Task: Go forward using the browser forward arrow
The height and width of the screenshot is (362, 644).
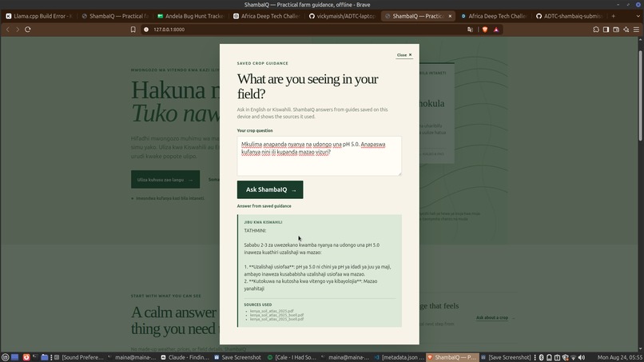Action: 18,30
